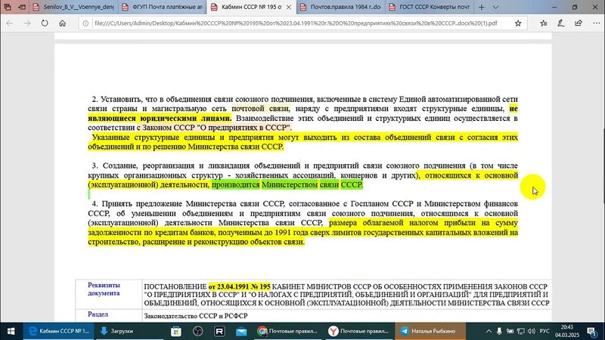Screen dimensions: 605x340
Task: Click the battery tray icon
Action: [510, 331]
